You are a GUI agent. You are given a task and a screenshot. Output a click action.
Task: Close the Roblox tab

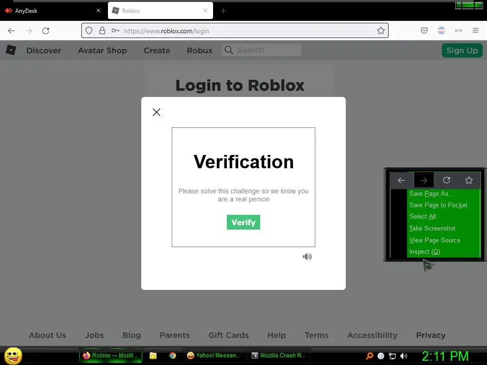[205, 10]
